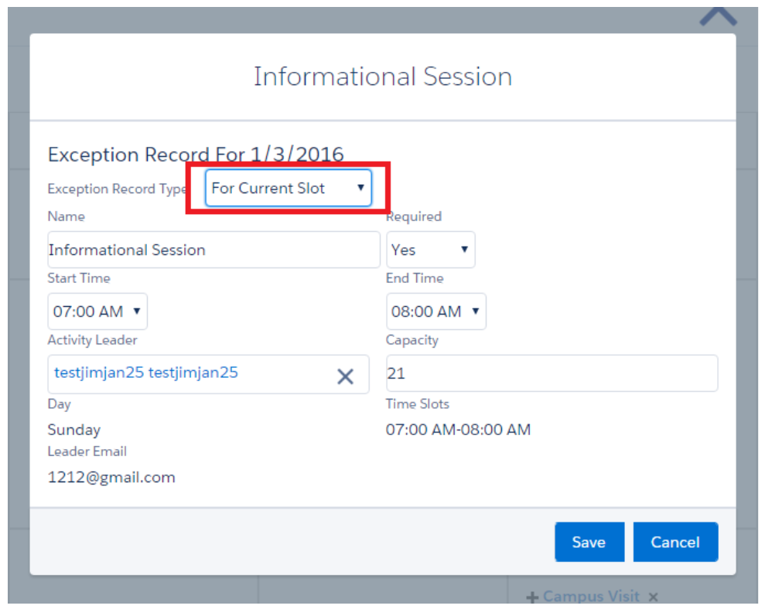The image size is (765, 609).
Task: Click the upward chevron at top right
Action: pyautogui.click(x=718, y=15)
